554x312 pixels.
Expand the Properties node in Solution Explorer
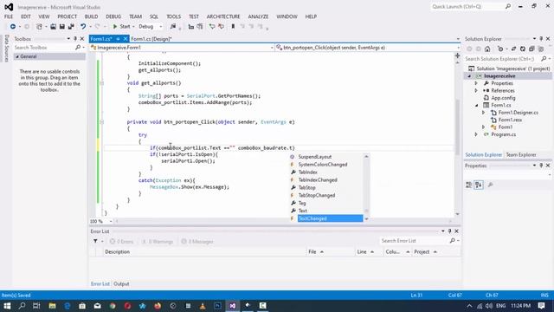476,83
